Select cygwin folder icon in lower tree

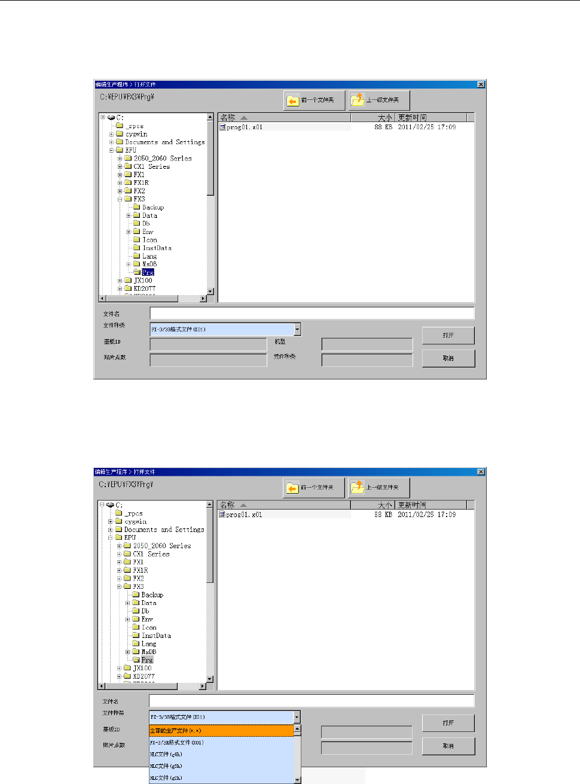pyautogui.click(x=119, y=522)
